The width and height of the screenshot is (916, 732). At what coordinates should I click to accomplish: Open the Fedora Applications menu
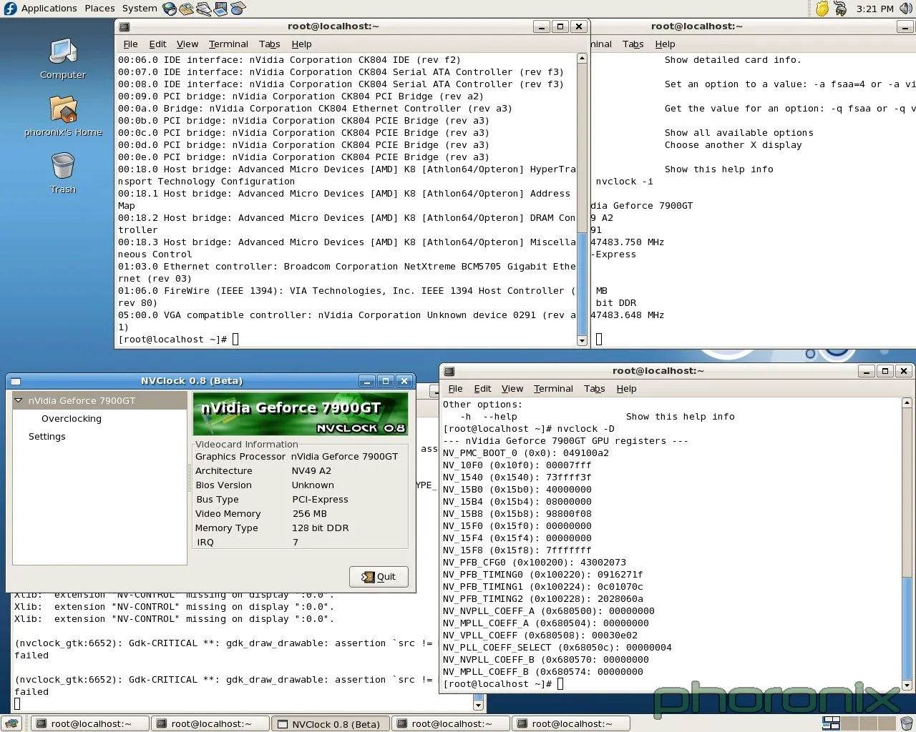[x=40, y=9]
